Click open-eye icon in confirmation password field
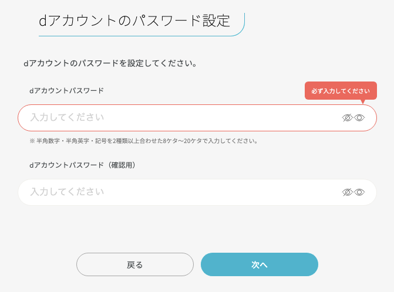 (359, 192)
